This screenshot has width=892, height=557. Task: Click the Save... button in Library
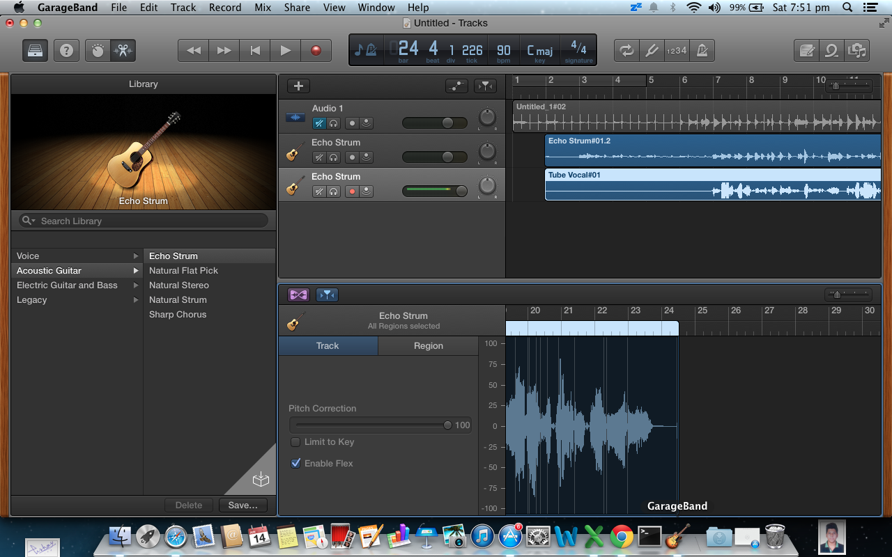click(x=243, y=505)
